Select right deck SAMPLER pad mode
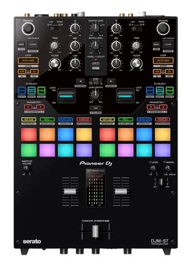The width and height of the screenshot is (193, 268). (x=162, y=119)
